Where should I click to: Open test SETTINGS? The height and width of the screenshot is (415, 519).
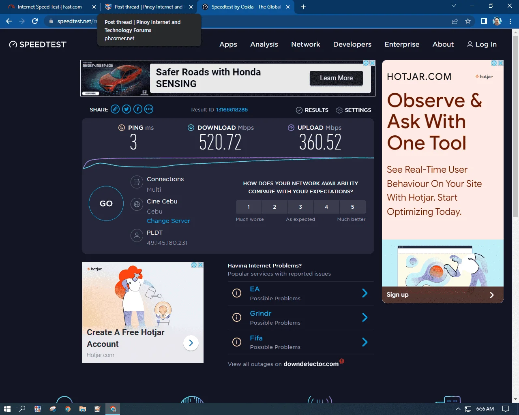(x=354, y=110)
